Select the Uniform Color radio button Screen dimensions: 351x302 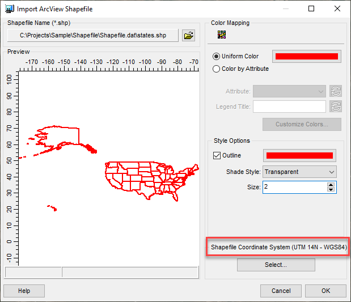click(216, 56)
